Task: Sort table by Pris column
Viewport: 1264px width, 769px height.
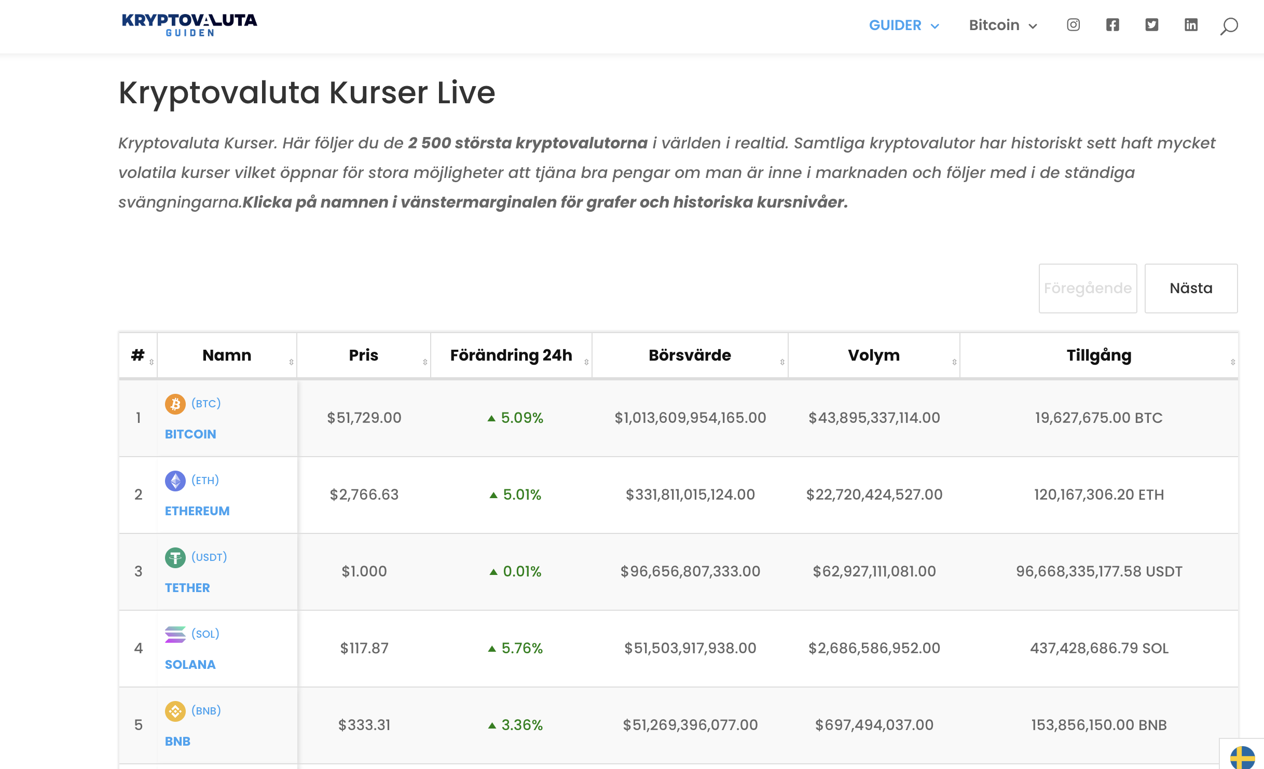Action: (x=363, y=355)
